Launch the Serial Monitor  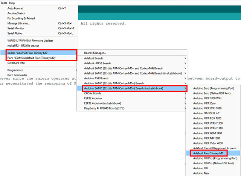coord(16,28)
